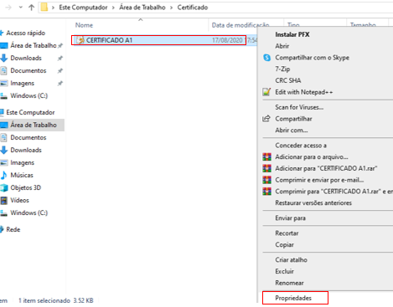Viewport: 393px width, 307px height.
Task: Click Certificado in the address bar path
Action: click(x=193, y=8)
